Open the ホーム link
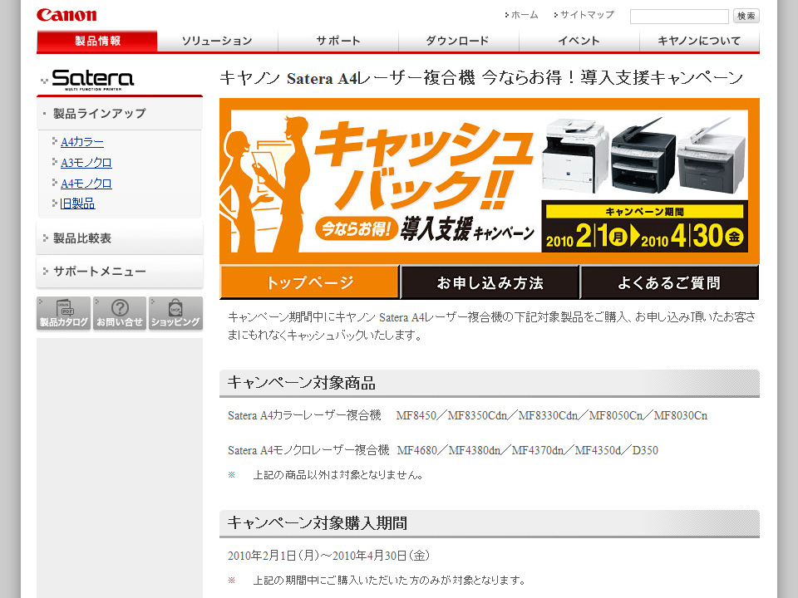The height and width of the screenshot is (598, 798). pyautogui.click(x=524, y=15)
